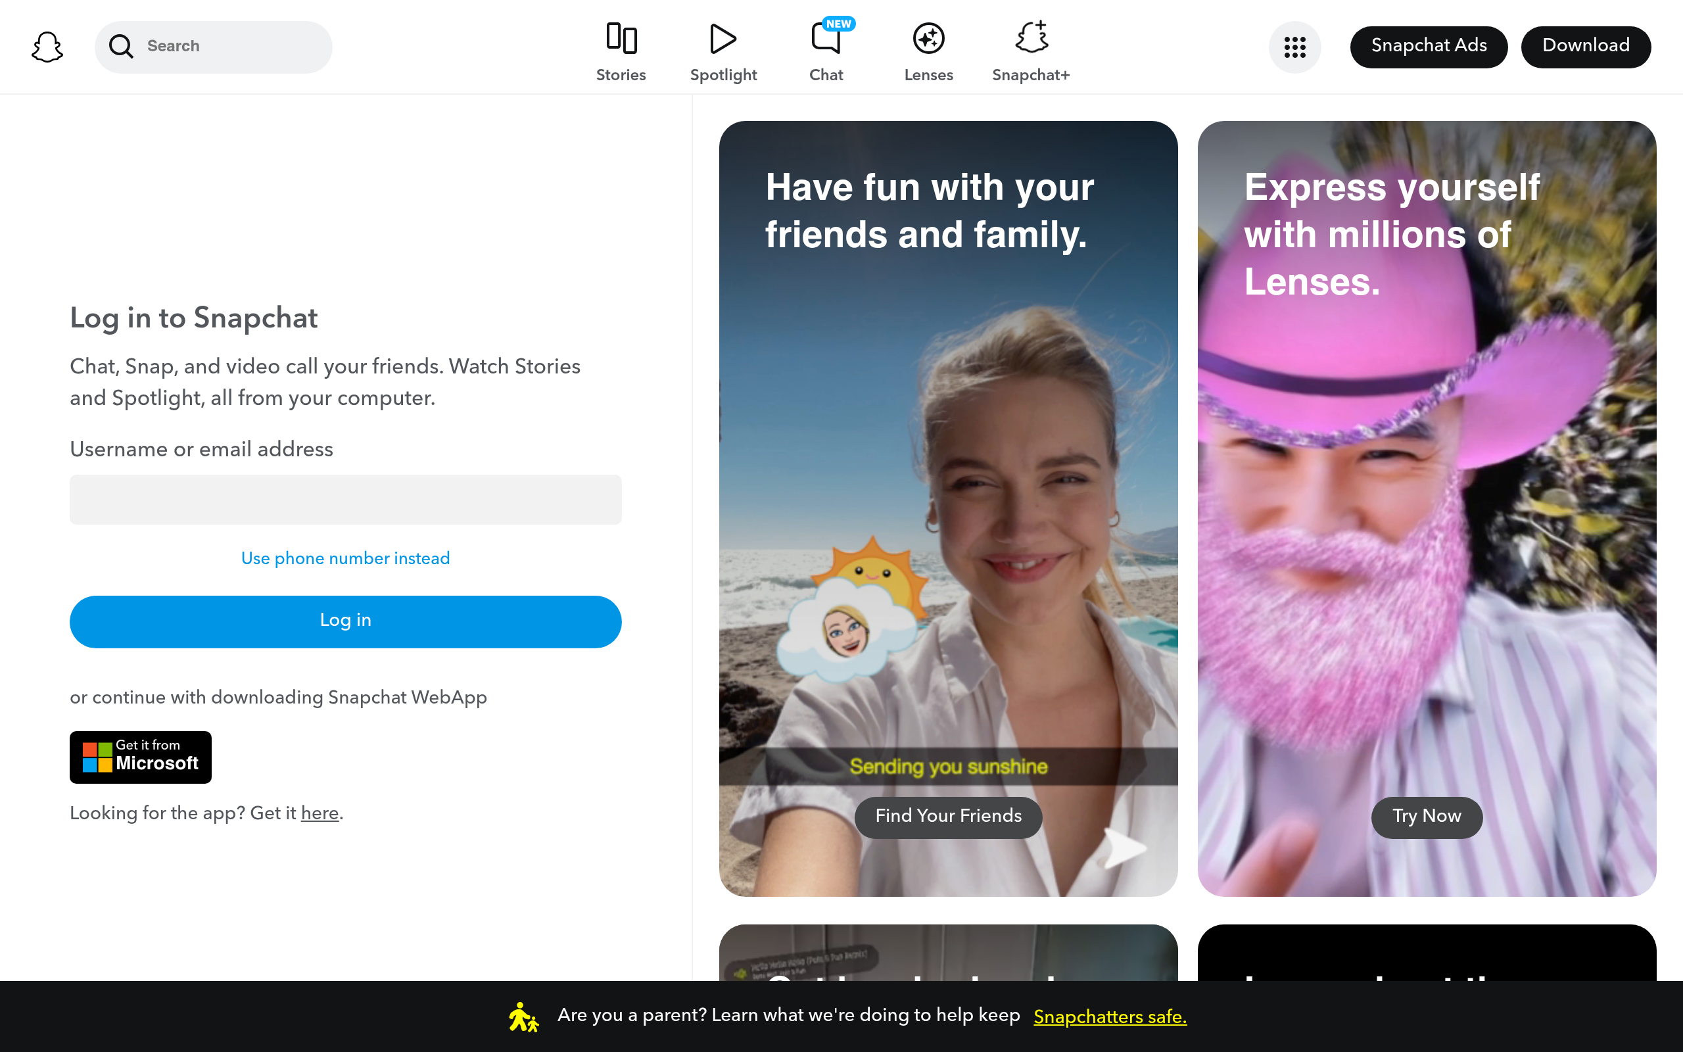Click the username or email address field
Viewport: 1683px width, 1052px height.
pos(346,500)
